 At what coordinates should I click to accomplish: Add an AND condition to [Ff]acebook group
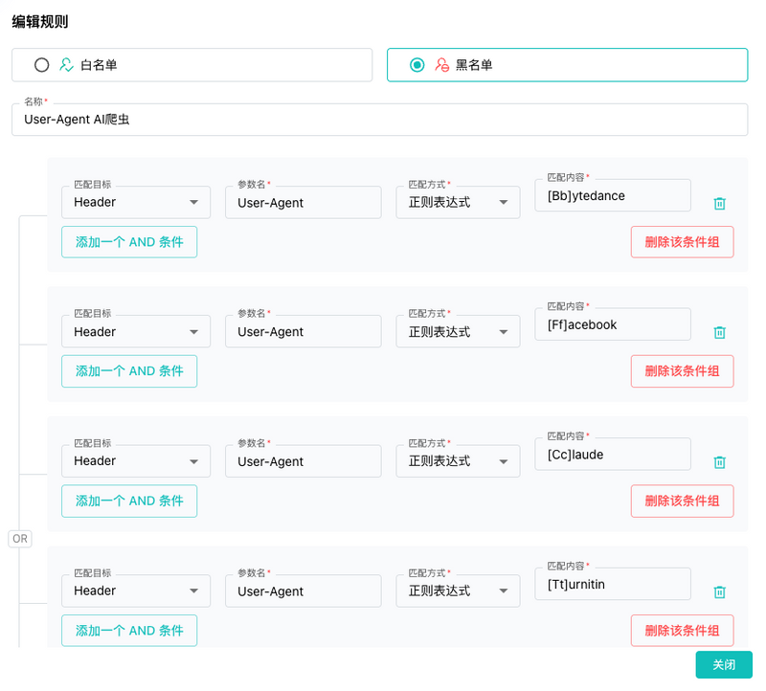[x=129, y=371]
